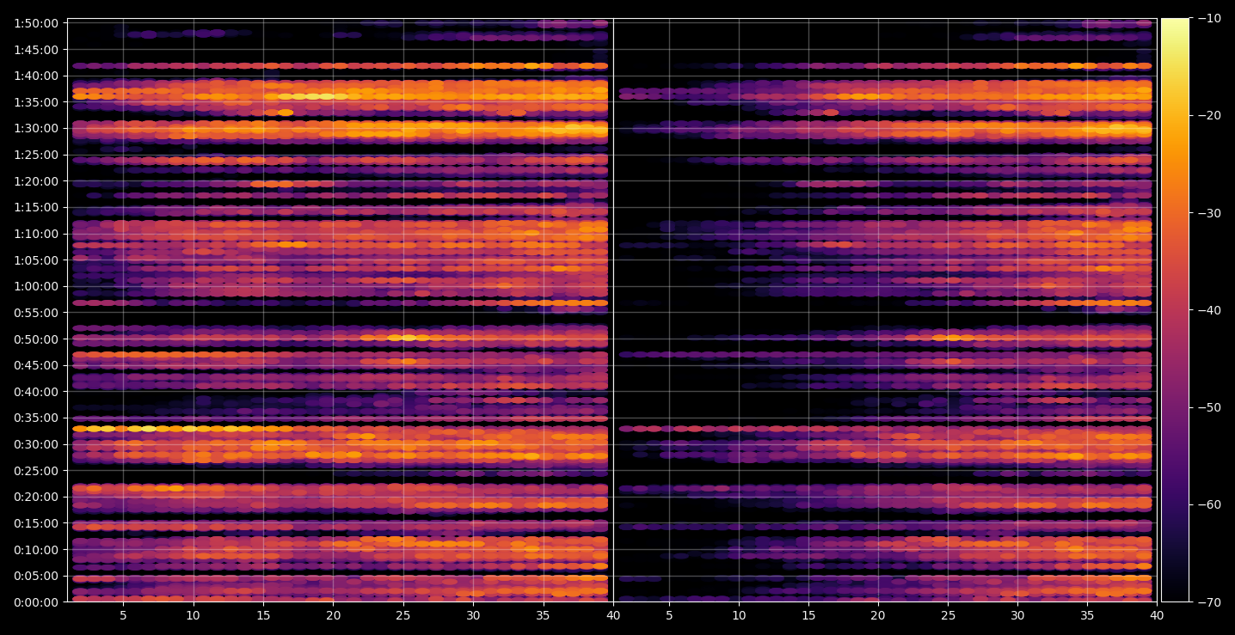The width and height of the screenshot is (1235, 635).
Task: Select the −60 colorbar tick label
Action: coord(1208,504)
